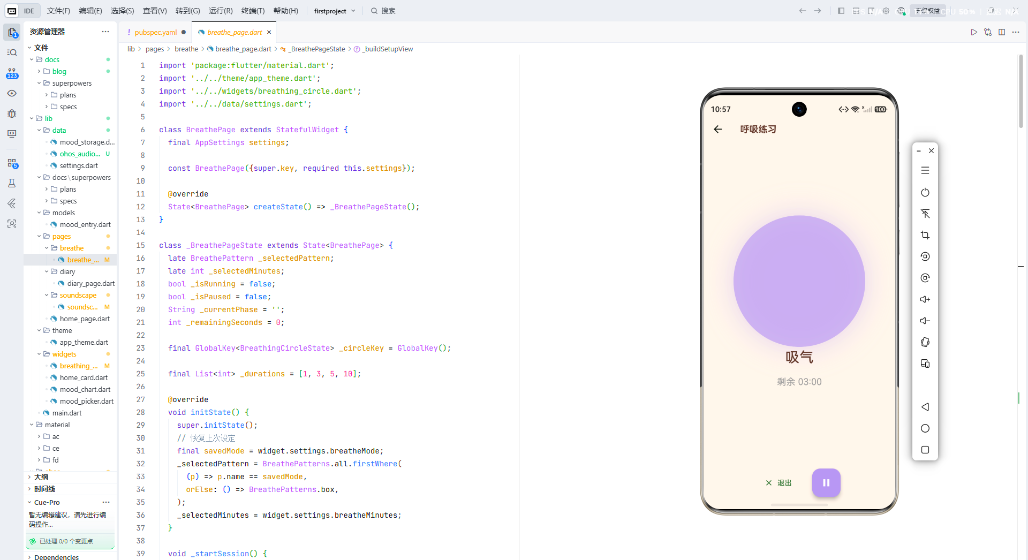The height and width of the screenshot is (560, 1028).
Task: Expand the 大纲 outline section
Action: click(41, 477)
